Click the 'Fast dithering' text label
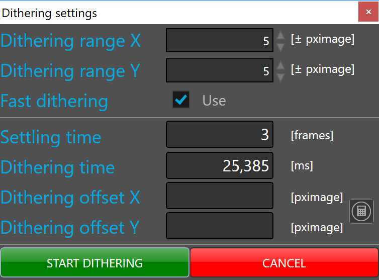 coord(54,101)
